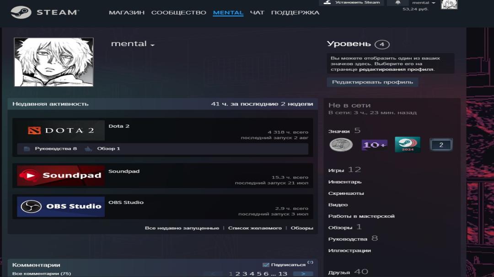Click the large profile avatar image
This screenshot has height=277, width=494.
(54, 62)
